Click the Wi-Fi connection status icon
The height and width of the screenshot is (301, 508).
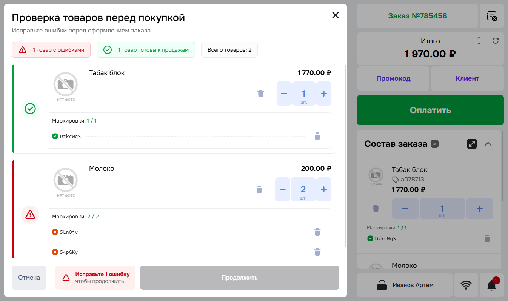(x=466, y=285)
